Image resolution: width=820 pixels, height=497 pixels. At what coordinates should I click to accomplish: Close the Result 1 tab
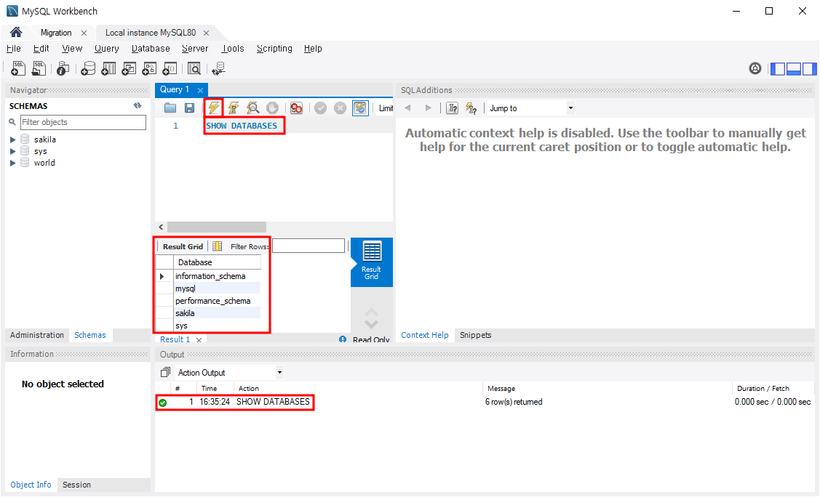tap(199, 340)
